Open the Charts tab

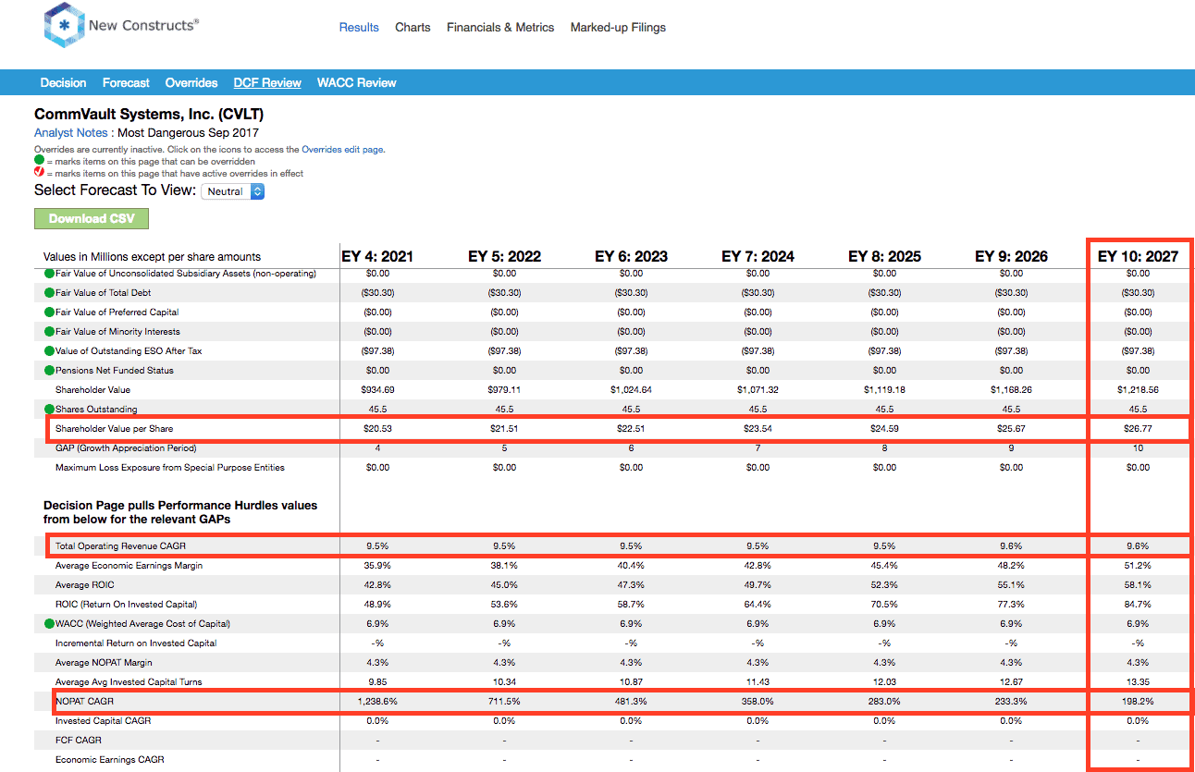tap(413, 27)
